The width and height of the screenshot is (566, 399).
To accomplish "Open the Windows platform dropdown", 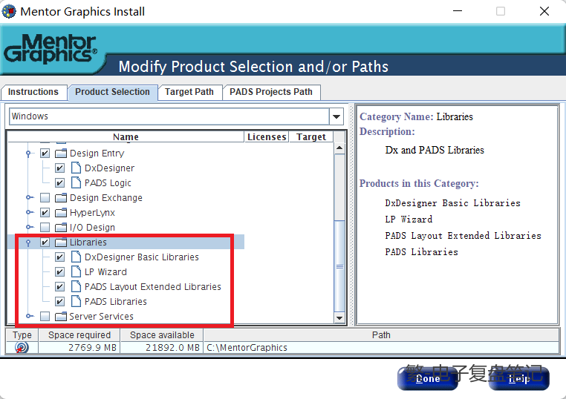I will [336, 116].
